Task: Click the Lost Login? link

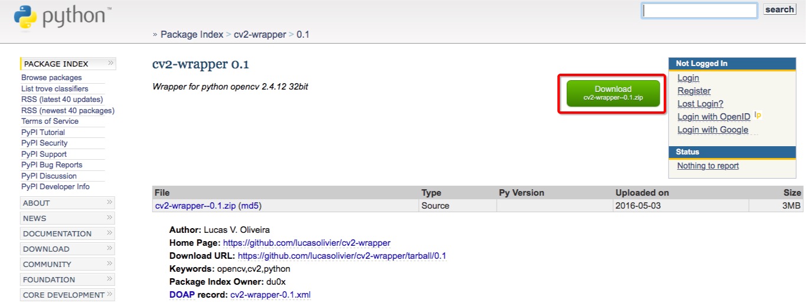Action: tap(700, 104)
